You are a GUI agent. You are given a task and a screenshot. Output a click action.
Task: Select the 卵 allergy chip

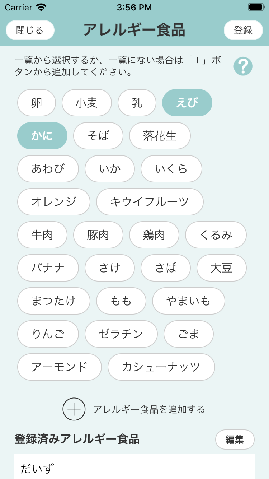(x=37, y=103)
